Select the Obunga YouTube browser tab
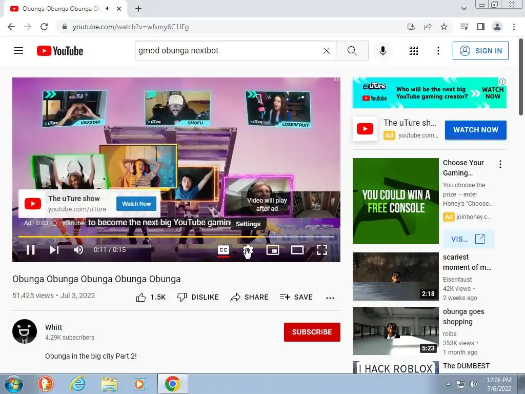Image resolution: width=525 pixels, height=394 pixels. pos(66,9)
